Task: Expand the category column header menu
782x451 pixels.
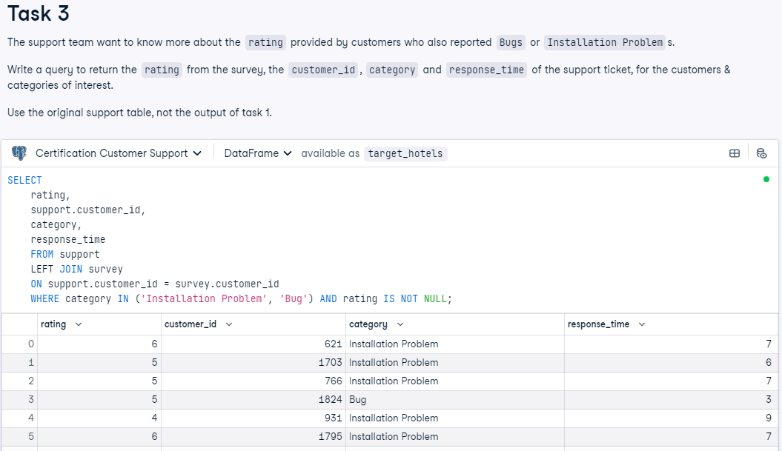Action: [400, 324]
